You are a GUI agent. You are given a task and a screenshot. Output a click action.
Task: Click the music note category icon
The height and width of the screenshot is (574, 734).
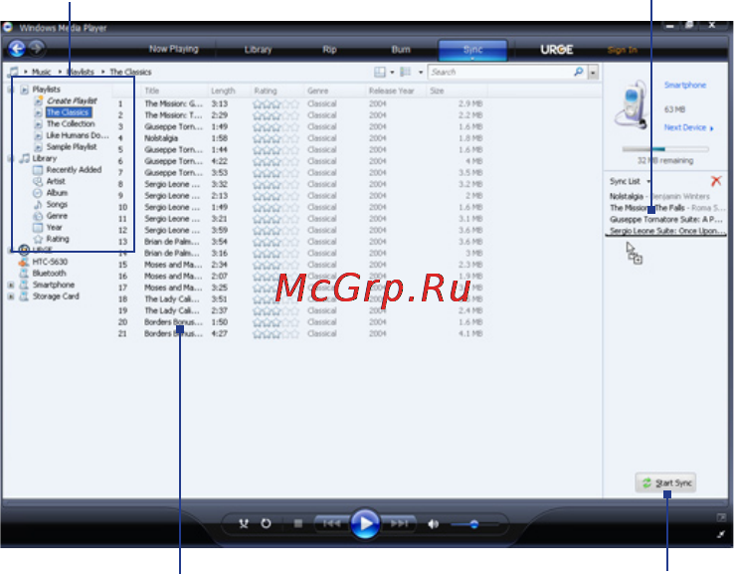(x=14, y=72)
